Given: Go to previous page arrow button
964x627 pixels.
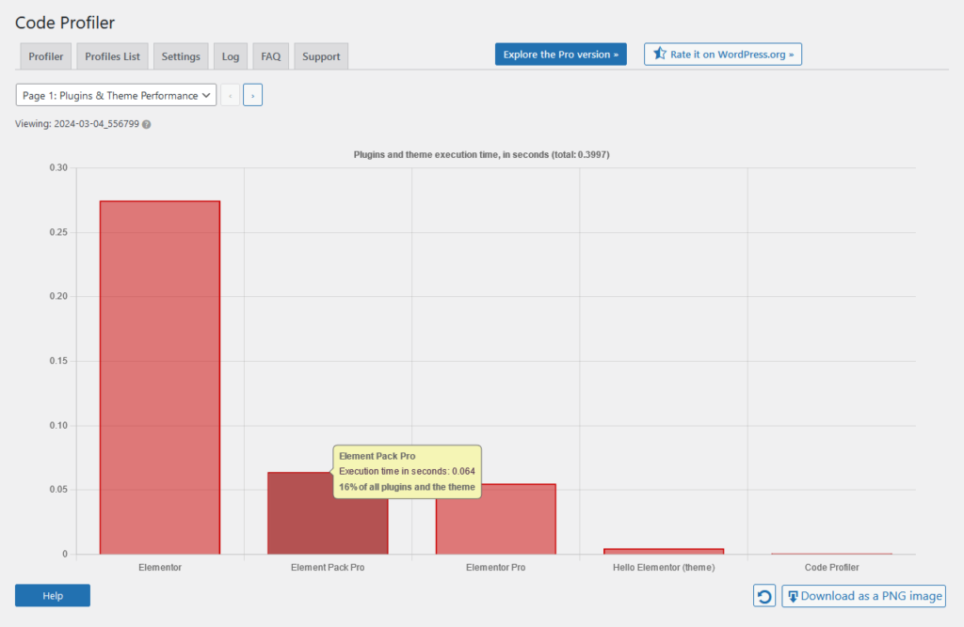Looking at the screenshot, I should [230, 95].
